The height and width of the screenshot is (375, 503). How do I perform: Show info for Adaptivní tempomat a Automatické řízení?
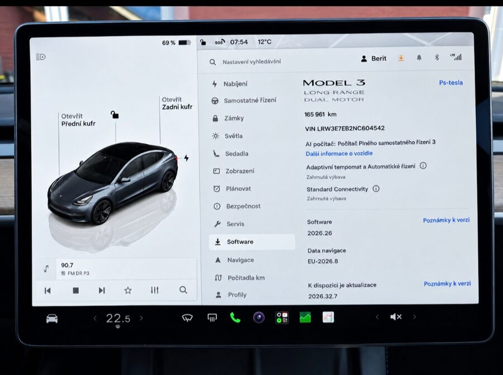click(423, 165)
